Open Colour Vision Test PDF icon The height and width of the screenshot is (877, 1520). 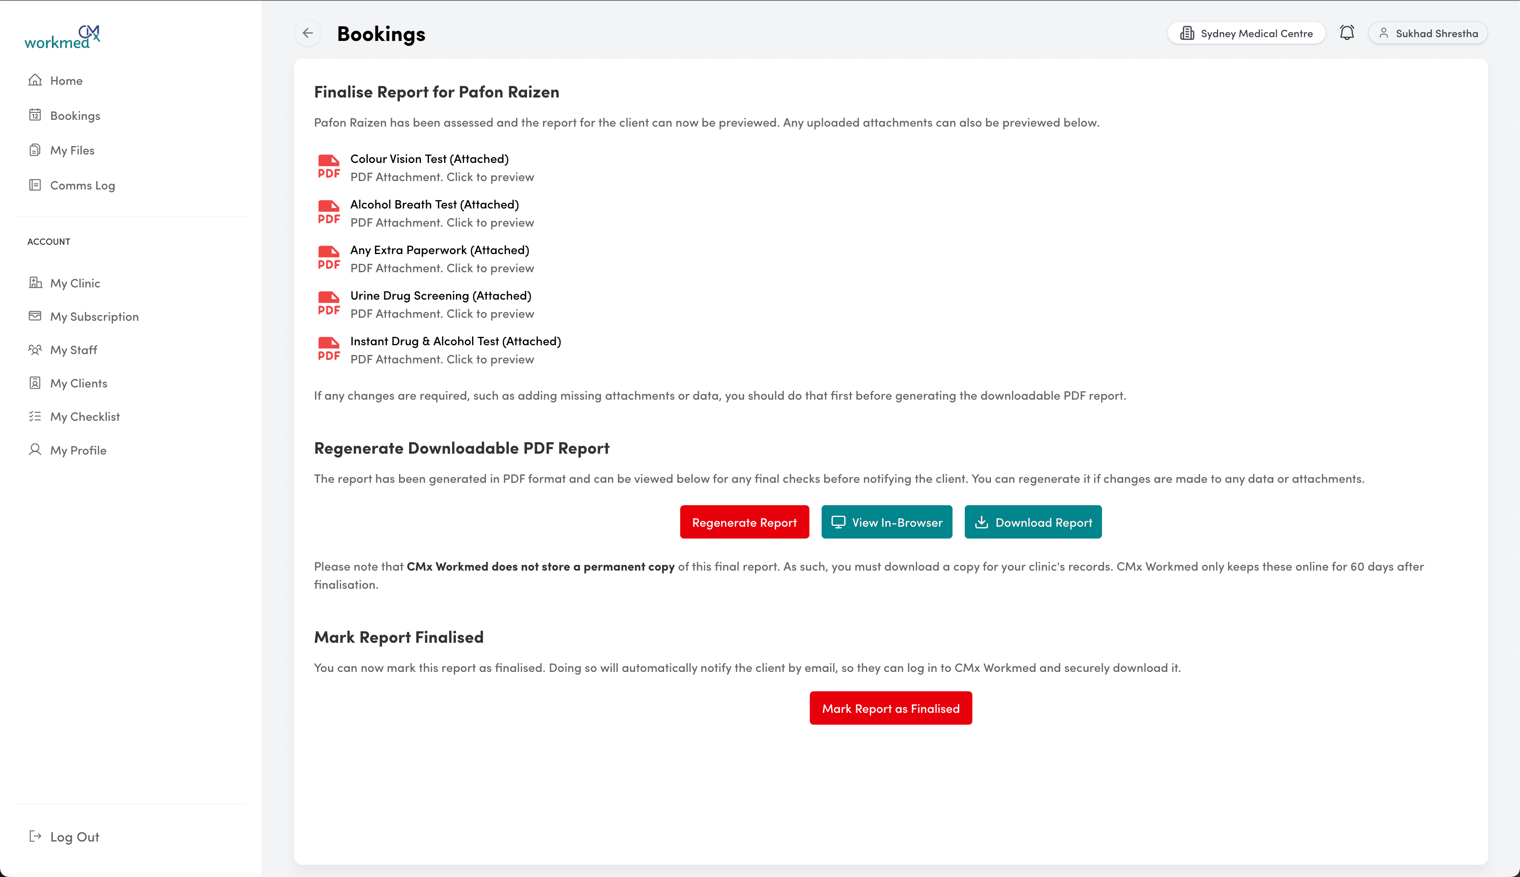[x=329, y=167]
